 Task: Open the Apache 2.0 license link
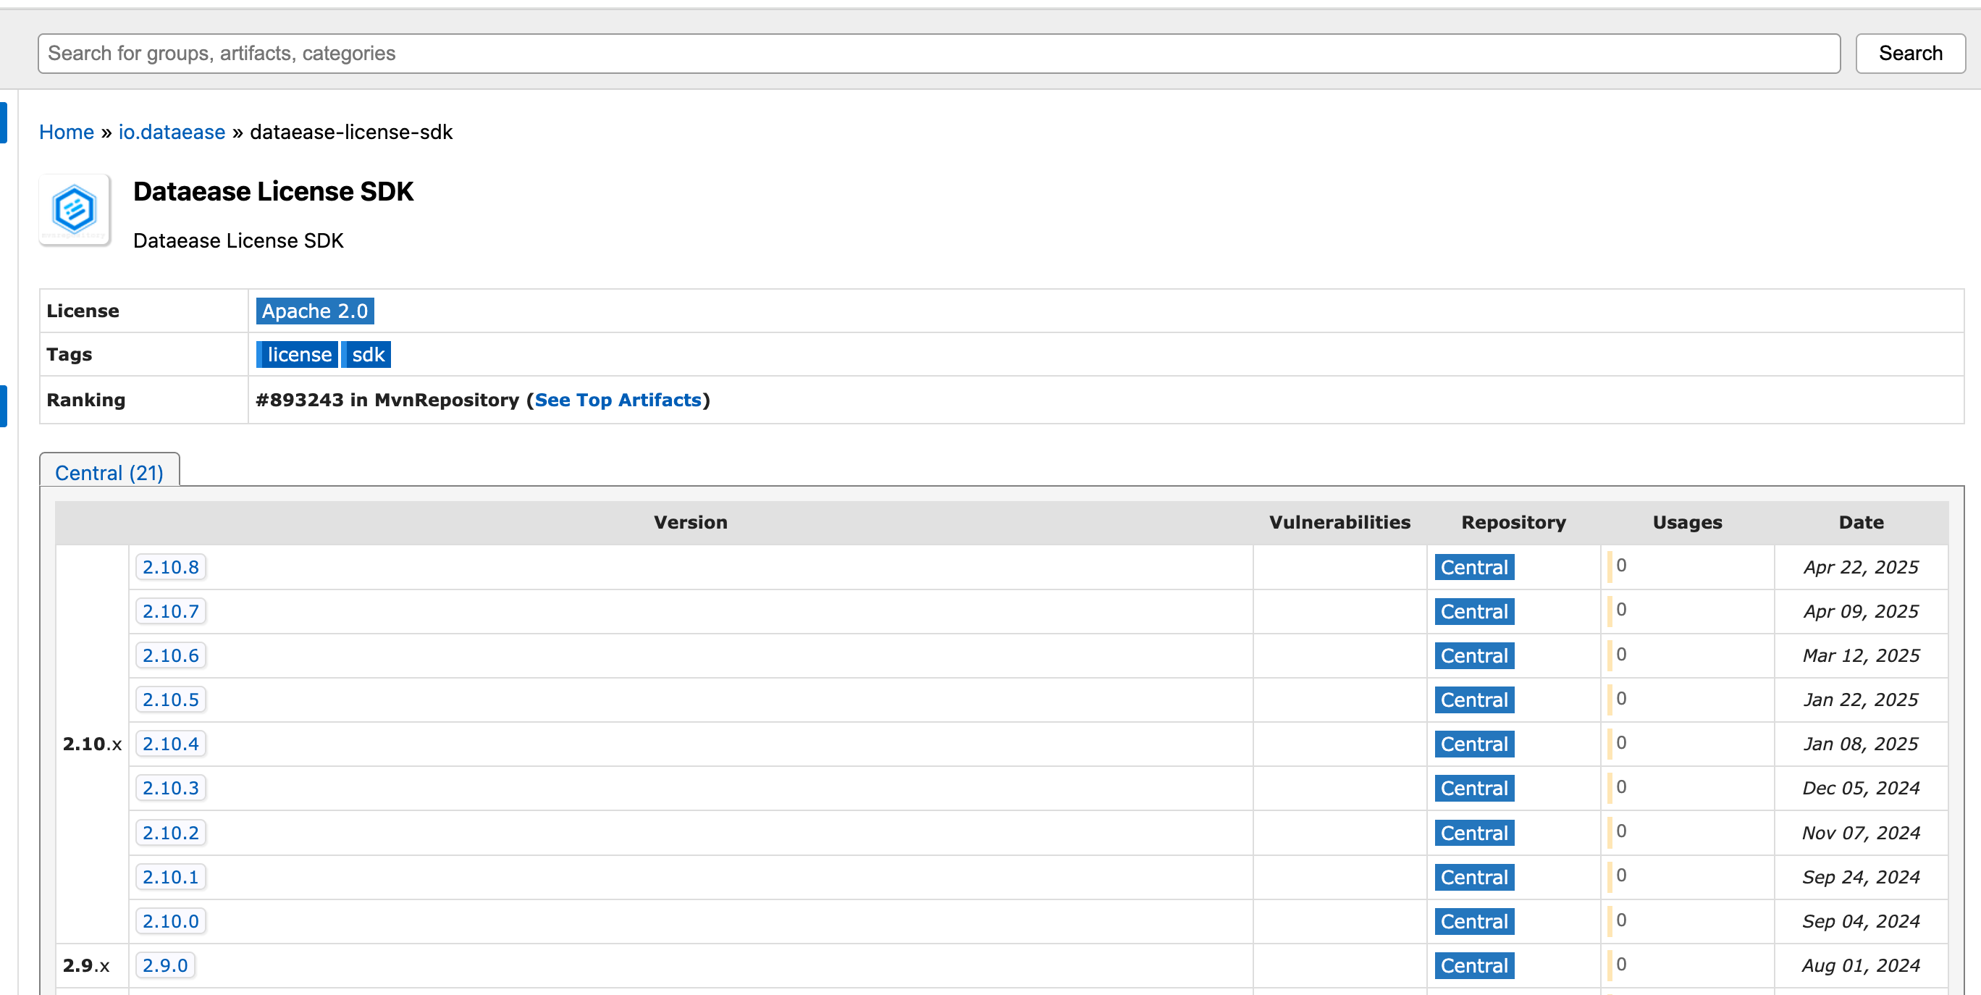314,311
